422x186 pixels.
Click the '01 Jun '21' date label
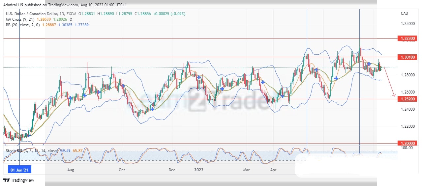20,170
